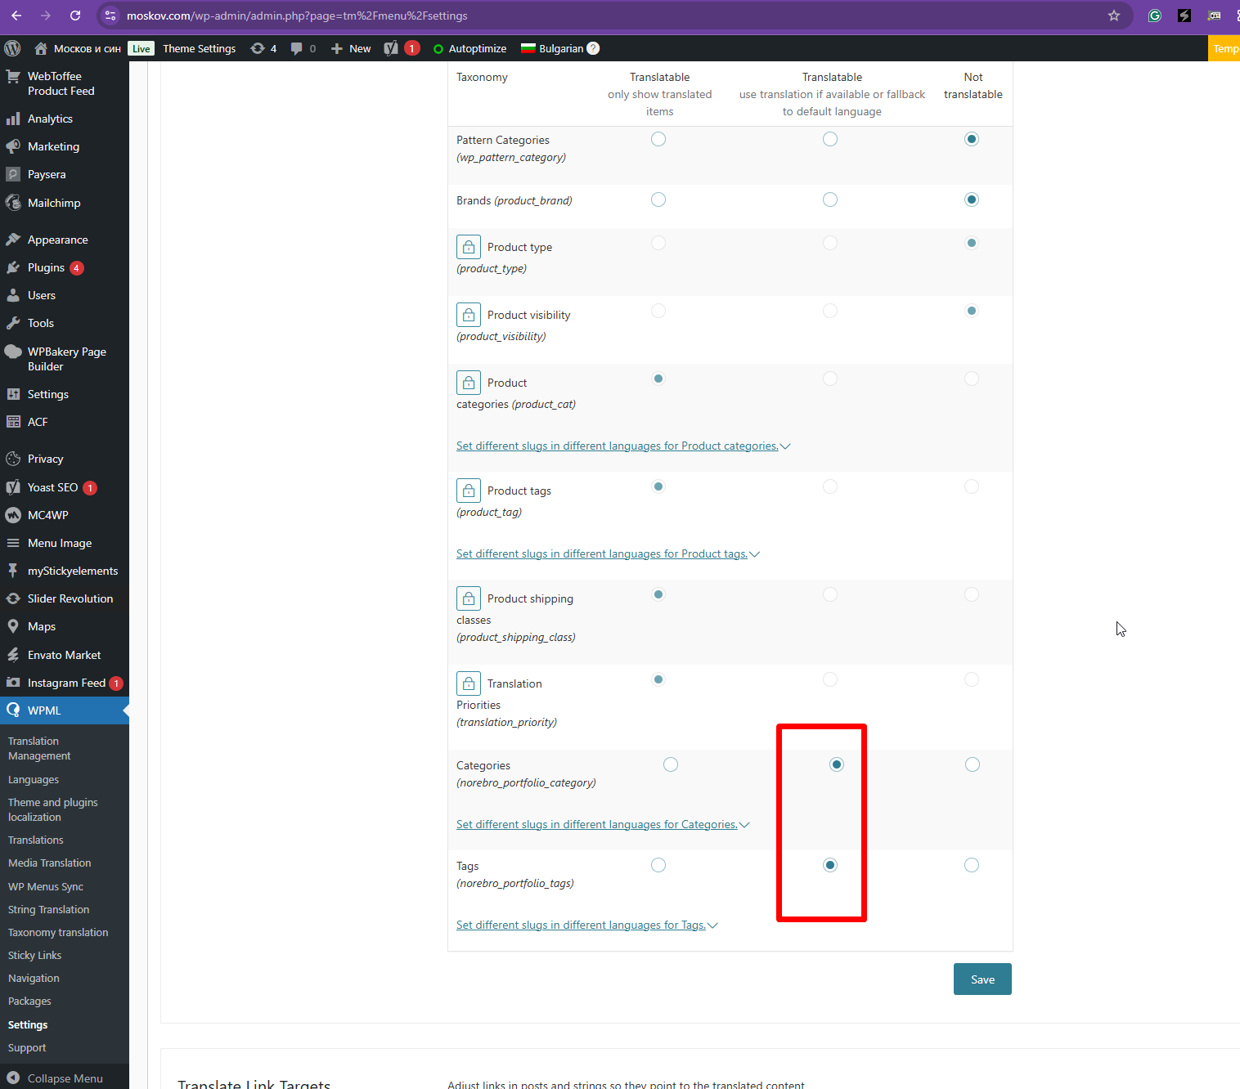Set Pattern Categories to fallback translation
The width and height of the screenshot is (1240, 1089).
830,139
